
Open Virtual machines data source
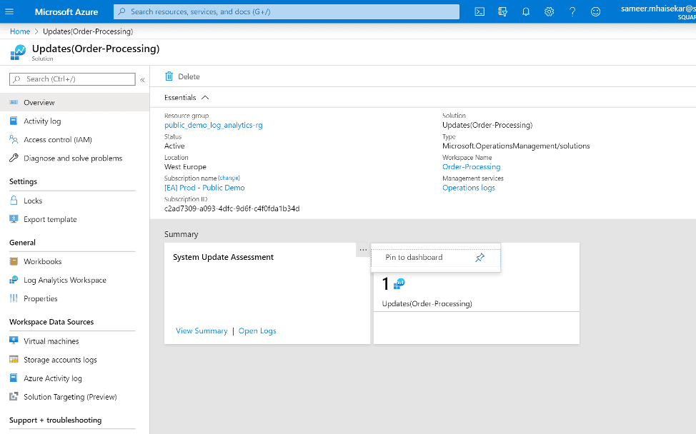(x=74, y=341)
